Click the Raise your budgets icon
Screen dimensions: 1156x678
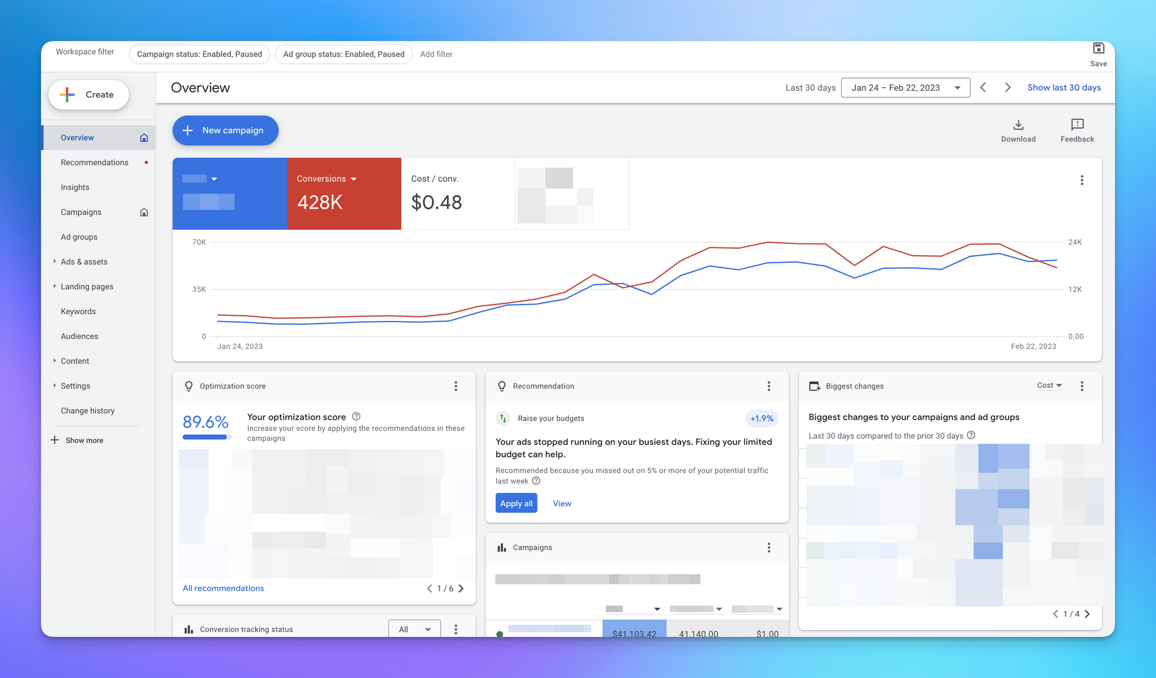pos(503,418)
